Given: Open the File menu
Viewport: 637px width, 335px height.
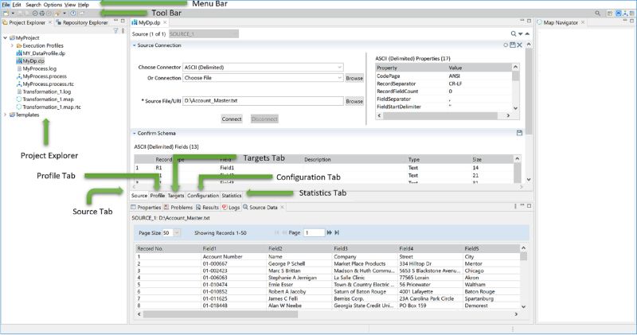Looking at the screenshot, I should click(6, 5).
